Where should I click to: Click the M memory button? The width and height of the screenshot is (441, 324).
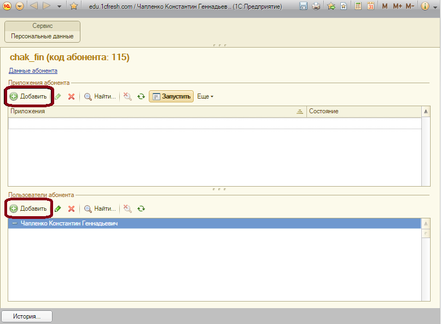pyautogui.click(x=385, y=6)
